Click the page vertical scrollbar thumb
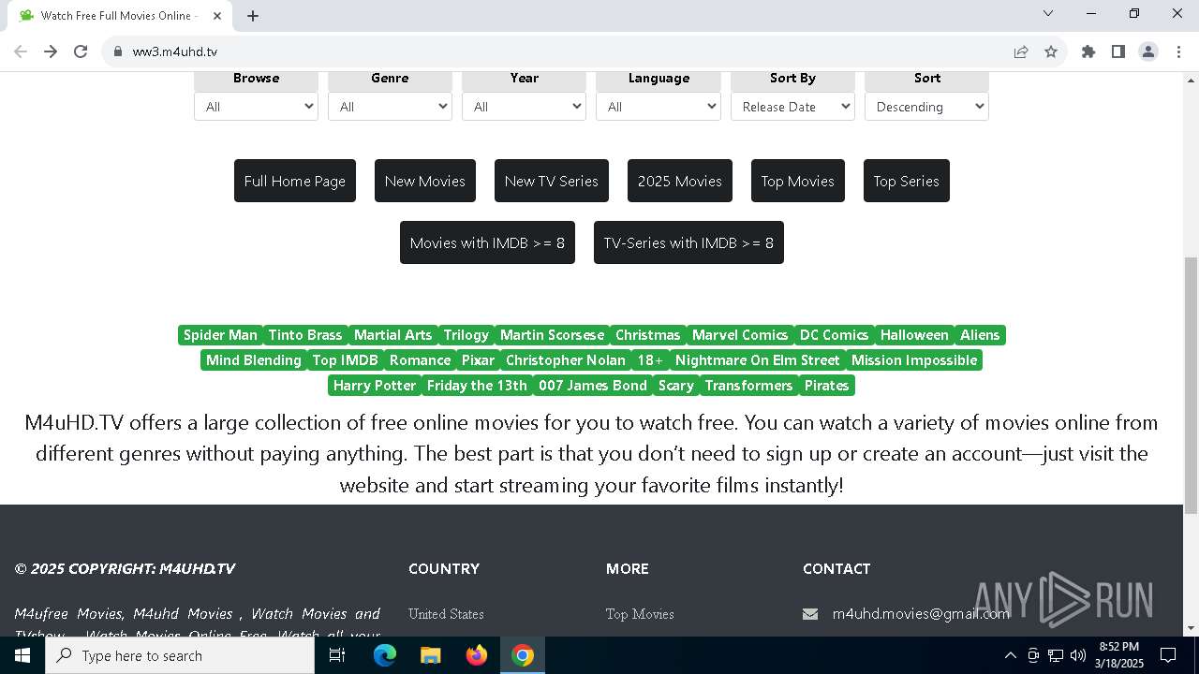Viewport: 1199px width, 674px height. coord(1192,386)
